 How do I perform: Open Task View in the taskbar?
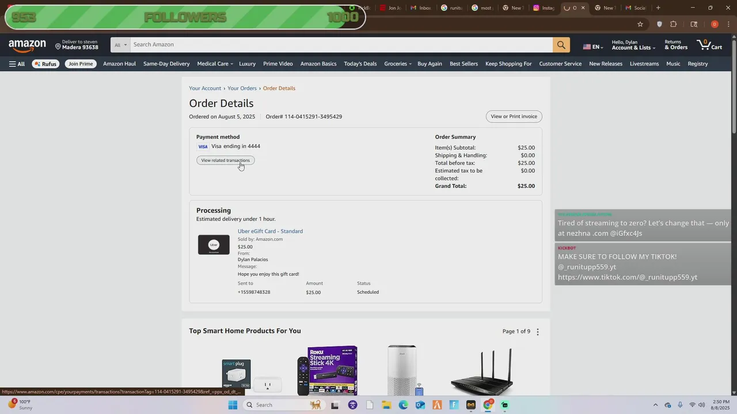click(335, 405)
